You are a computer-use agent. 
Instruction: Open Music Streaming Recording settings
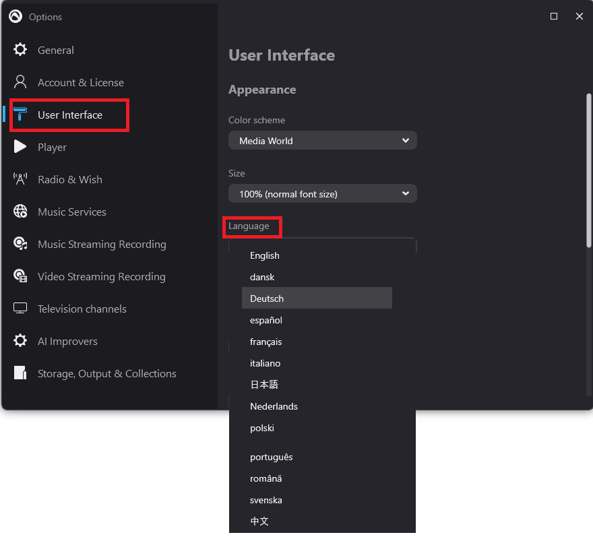point(101,244)
